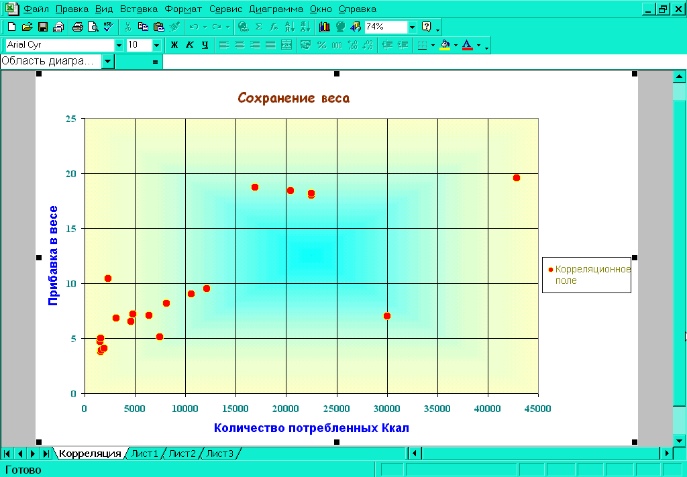Image resolution: width=687 pixels, height=477 pixels.
Task: Click the Send by e-mail icon
Action: pyautogui.click(x=58, y=27)
